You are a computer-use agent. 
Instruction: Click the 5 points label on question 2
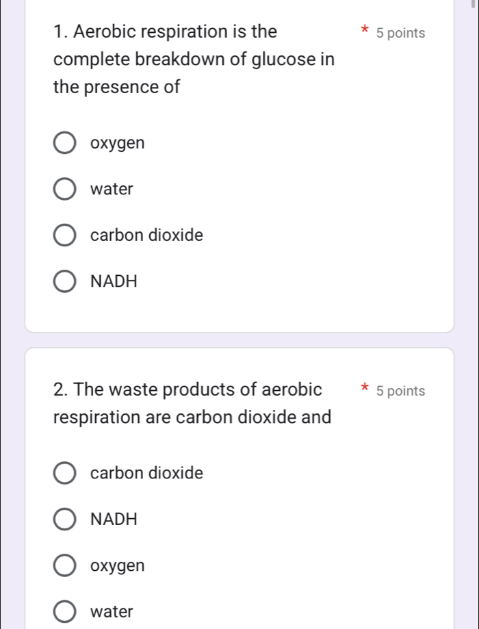pos(401,390)
